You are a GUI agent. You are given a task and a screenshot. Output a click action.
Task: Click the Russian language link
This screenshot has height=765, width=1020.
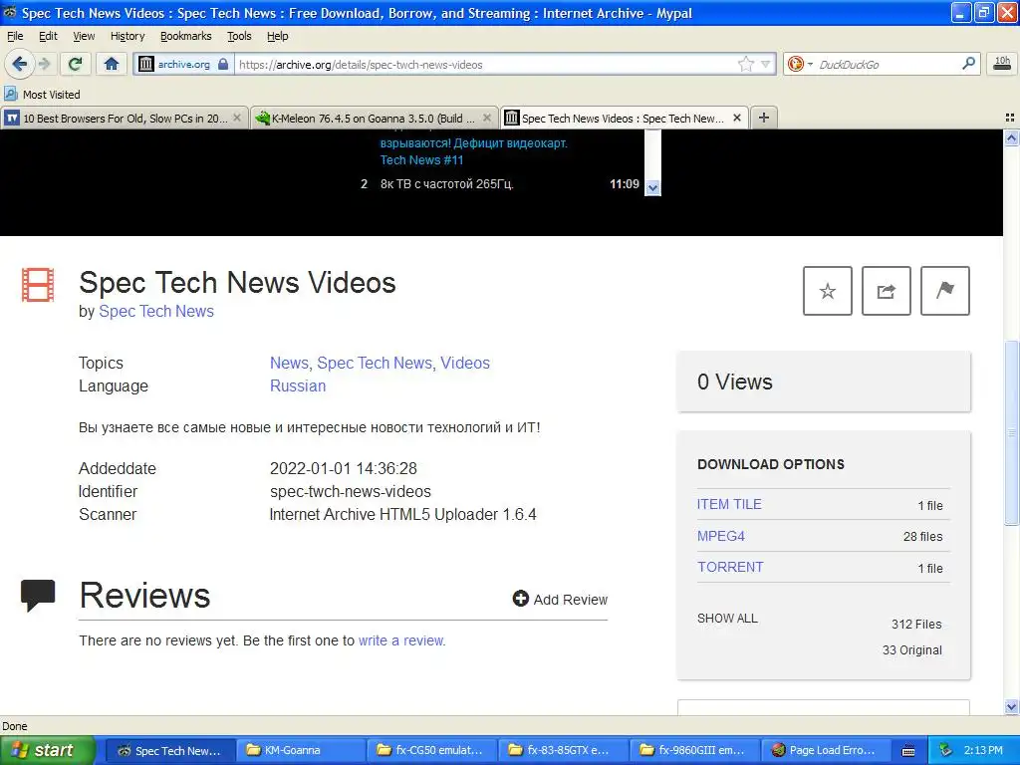coord(298,385)
